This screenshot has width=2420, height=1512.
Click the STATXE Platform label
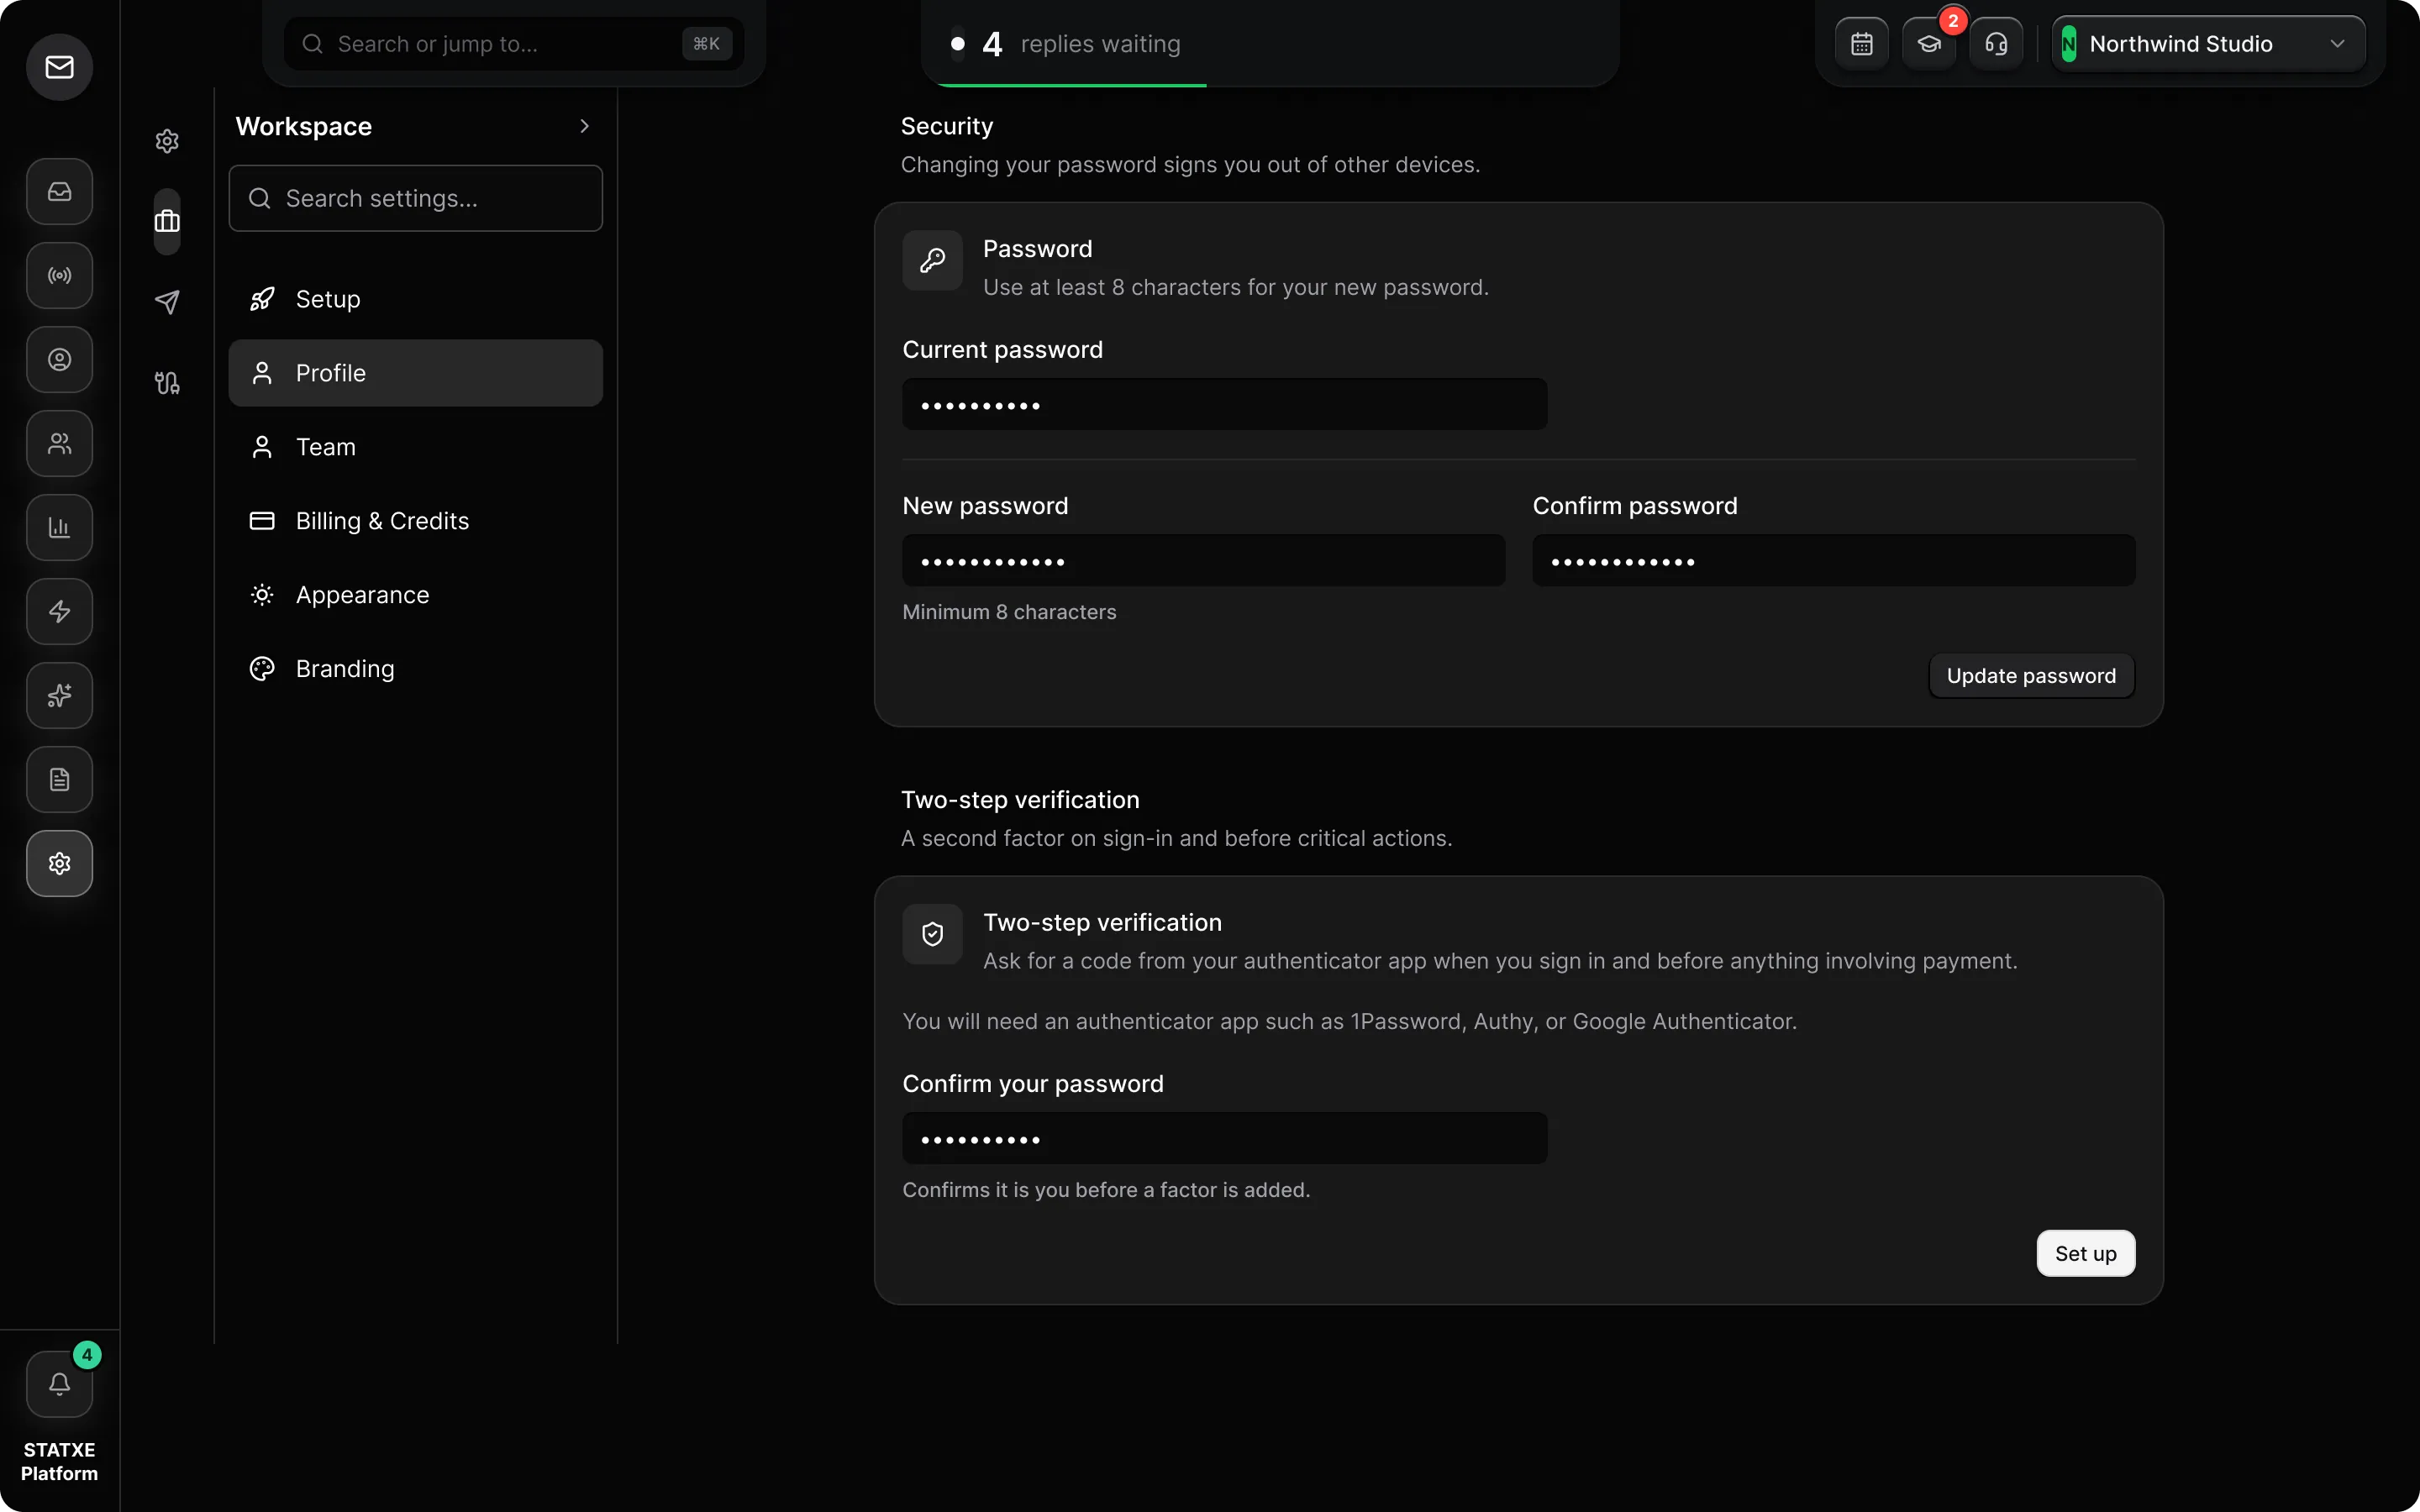tap(59, 1462)
